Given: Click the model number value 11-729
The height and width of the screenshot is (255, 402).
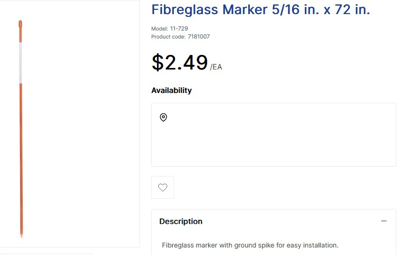Looking at the screenshot, I should (179, 29).
